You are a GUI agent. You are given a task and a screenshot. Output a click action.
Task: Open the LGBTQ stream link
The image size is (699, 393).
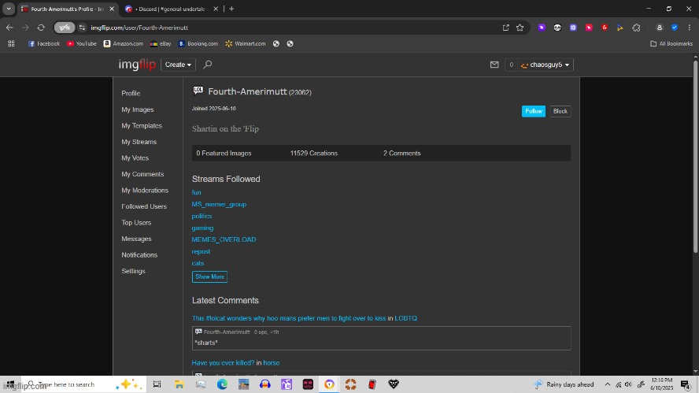pos(405,318)
